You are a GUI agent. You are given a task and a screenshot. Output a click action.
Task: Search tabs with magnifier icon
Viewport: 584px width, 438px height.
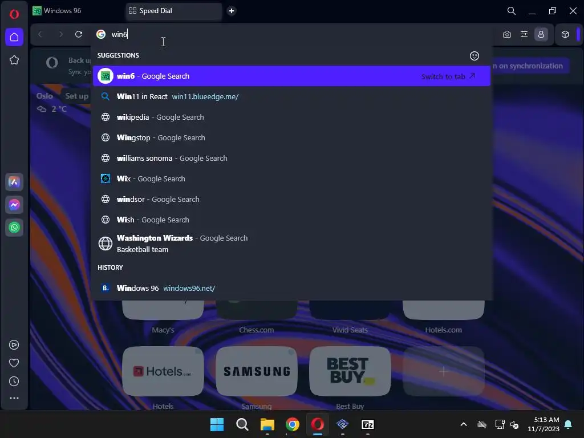[x=512, y=11]
